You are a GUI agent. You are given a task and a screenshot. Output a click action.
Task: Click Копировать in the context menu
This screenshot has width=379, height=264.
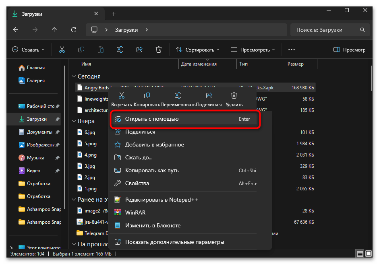(147, 99)
